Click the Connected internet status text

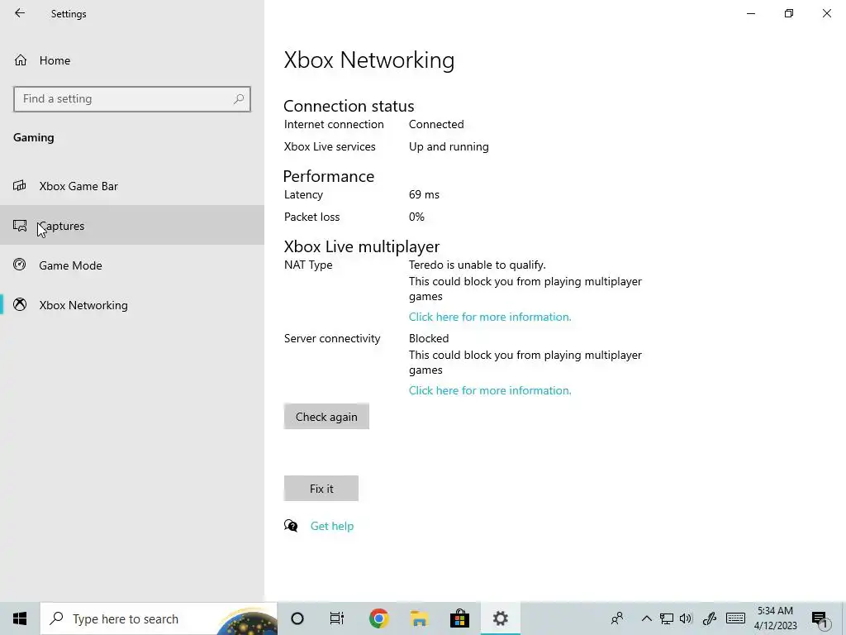tap(436, 124)
